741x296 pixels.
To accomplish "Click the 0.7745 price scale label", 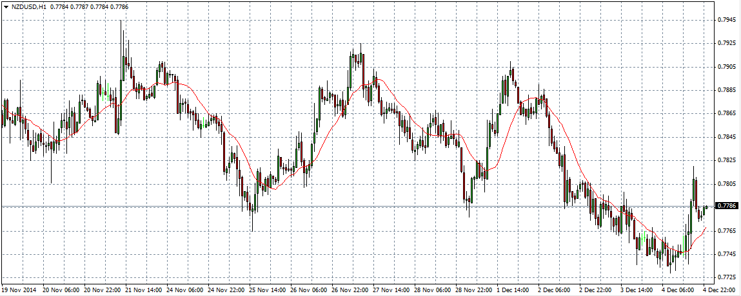I will pos(726,255).
